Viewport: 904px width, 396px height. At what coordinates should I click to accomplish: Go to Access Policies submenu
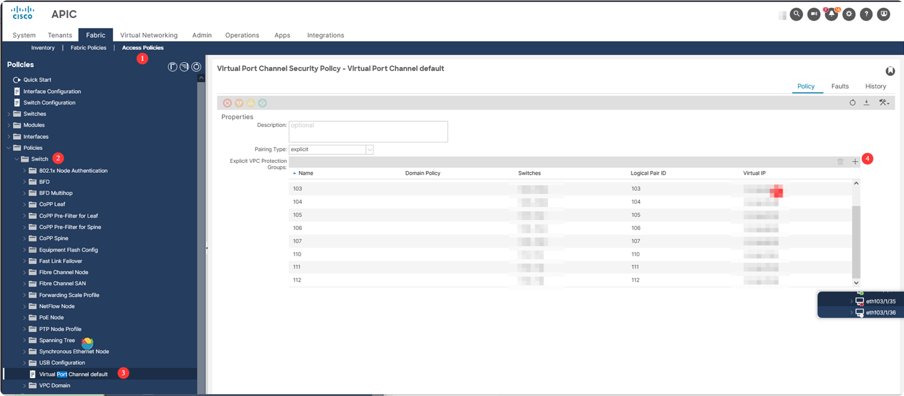[x=143, y=48]
